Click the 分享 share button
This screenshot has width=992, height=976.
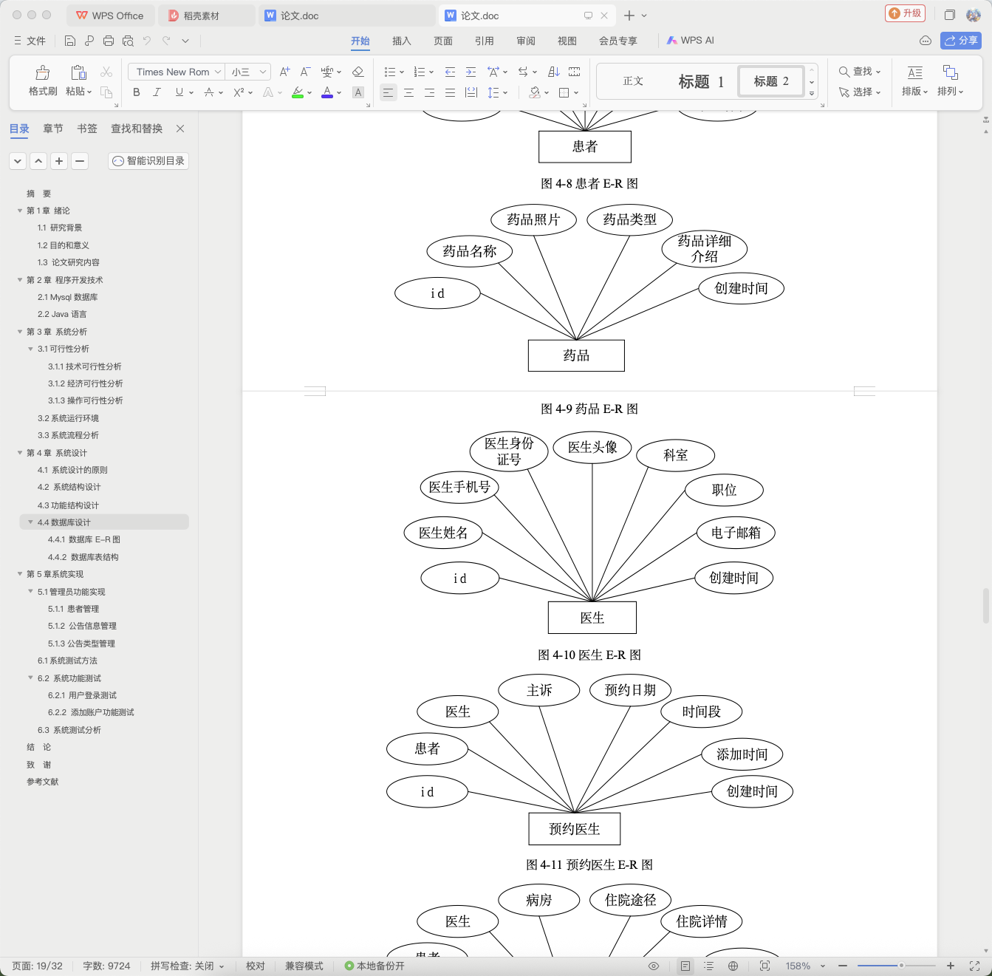point(961,41)
